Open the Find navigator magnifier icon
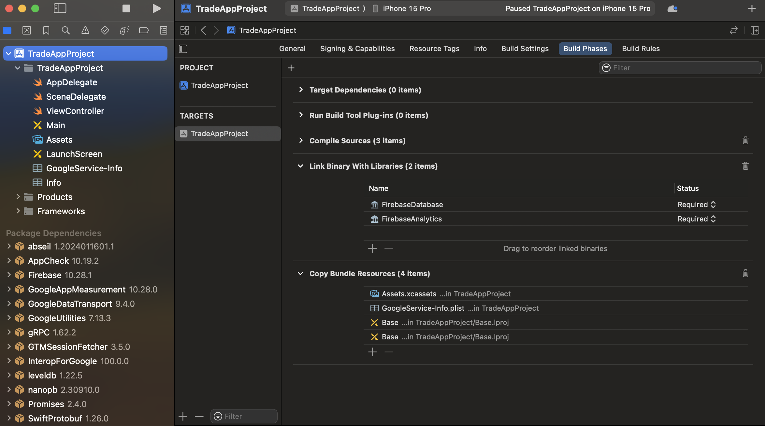765x426 pixels. pos(65,30)
